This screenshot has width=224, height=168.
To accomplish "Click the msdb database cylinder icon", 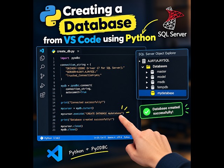I will (153, 82).
